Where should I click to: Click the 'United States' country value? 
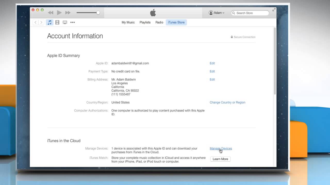(x=120, y=103)
